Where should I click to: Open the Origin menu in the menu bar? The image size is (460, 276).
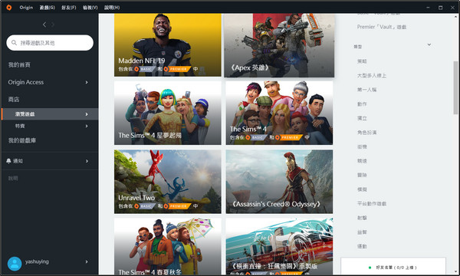(x=26, y=8)
